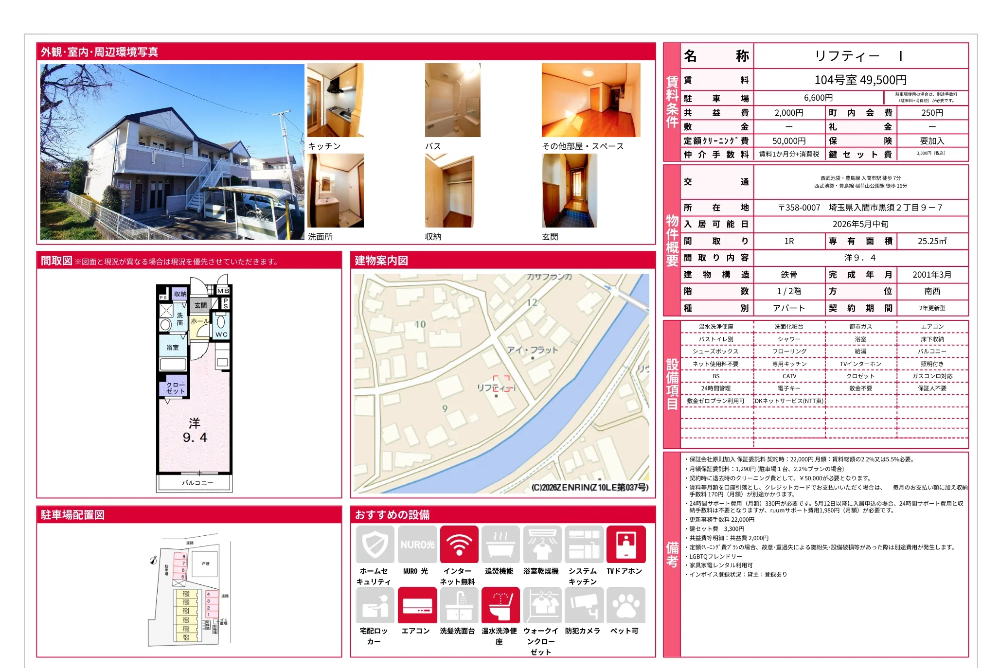Click the parking layout diagram

190,593
